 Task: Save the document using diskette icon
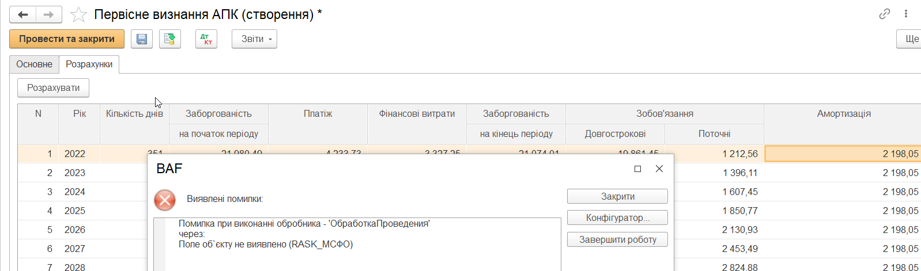pos(142,39)
